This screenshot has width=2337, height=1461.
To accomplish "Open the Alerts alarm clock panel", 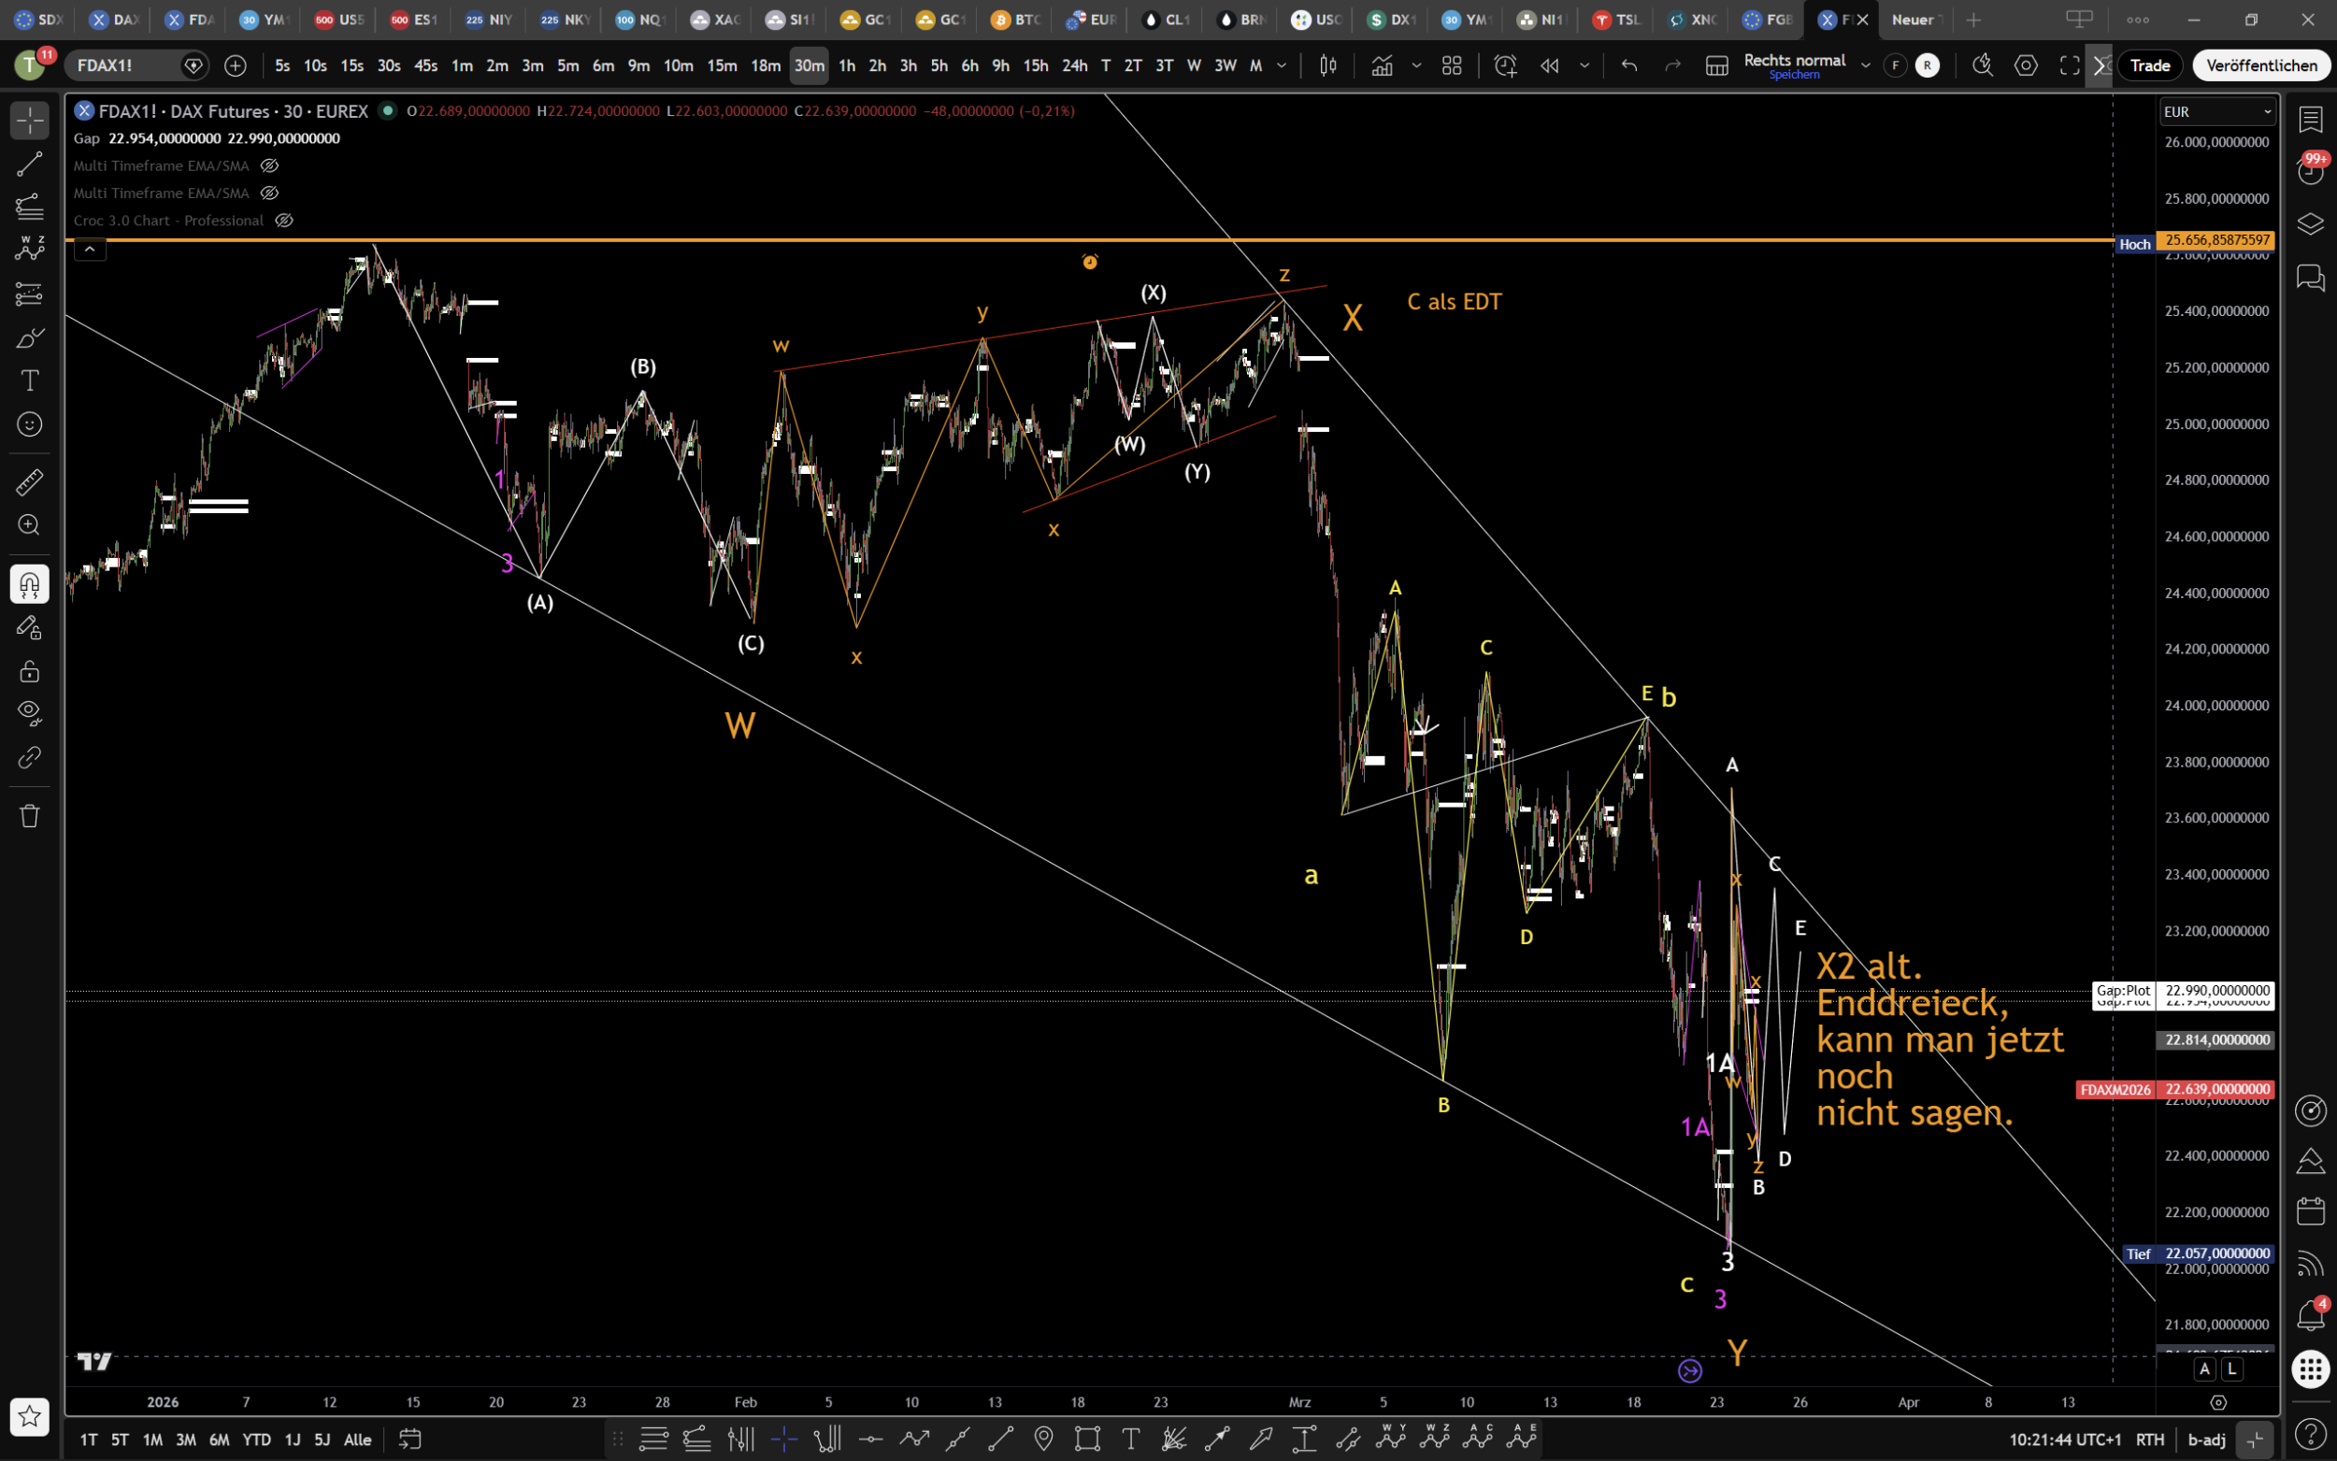I will point(2310,171).
